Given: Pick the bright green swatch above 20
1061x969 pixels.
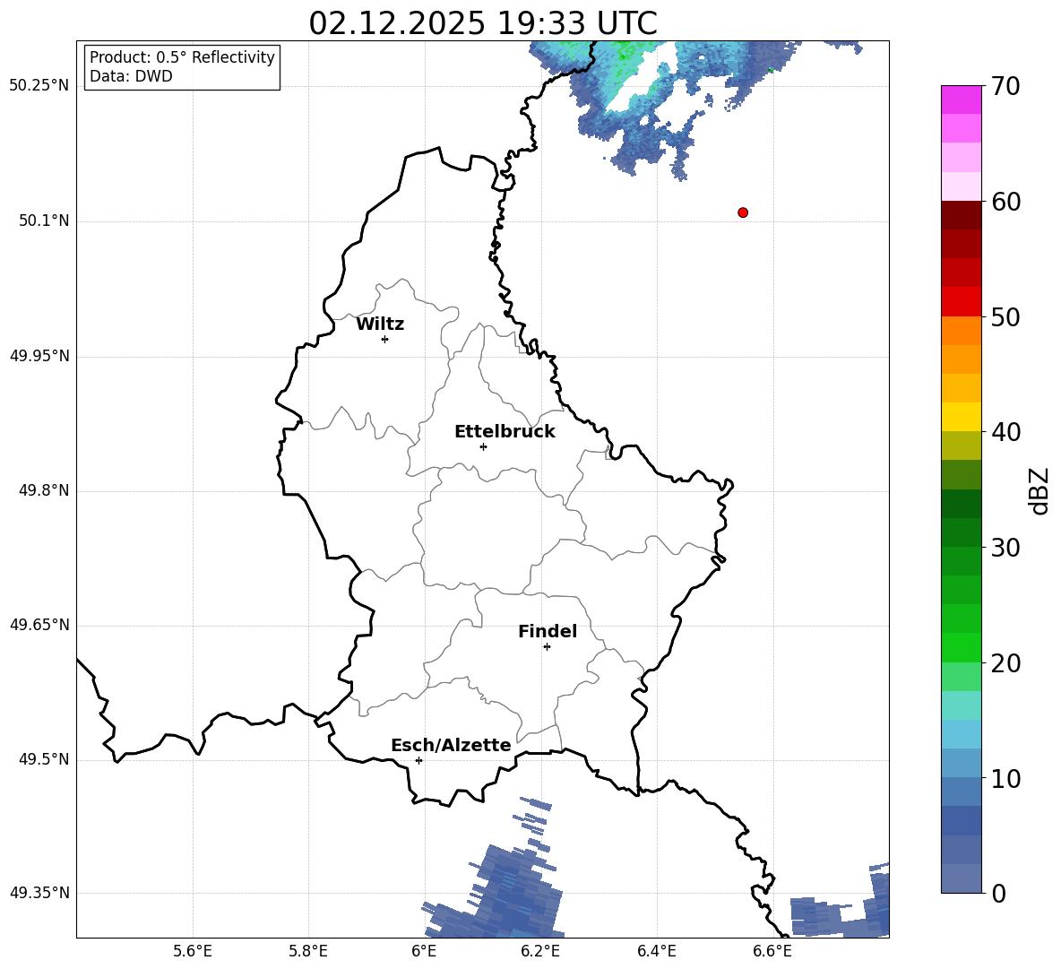Looking at the screenshot, I should click(x=961, y=647).
